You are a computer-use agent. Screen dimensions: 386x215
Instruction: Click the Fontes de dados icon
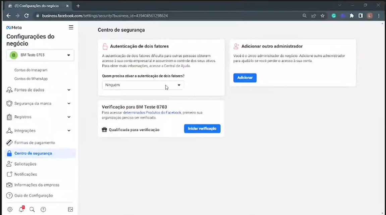click(x=9, y=90)
